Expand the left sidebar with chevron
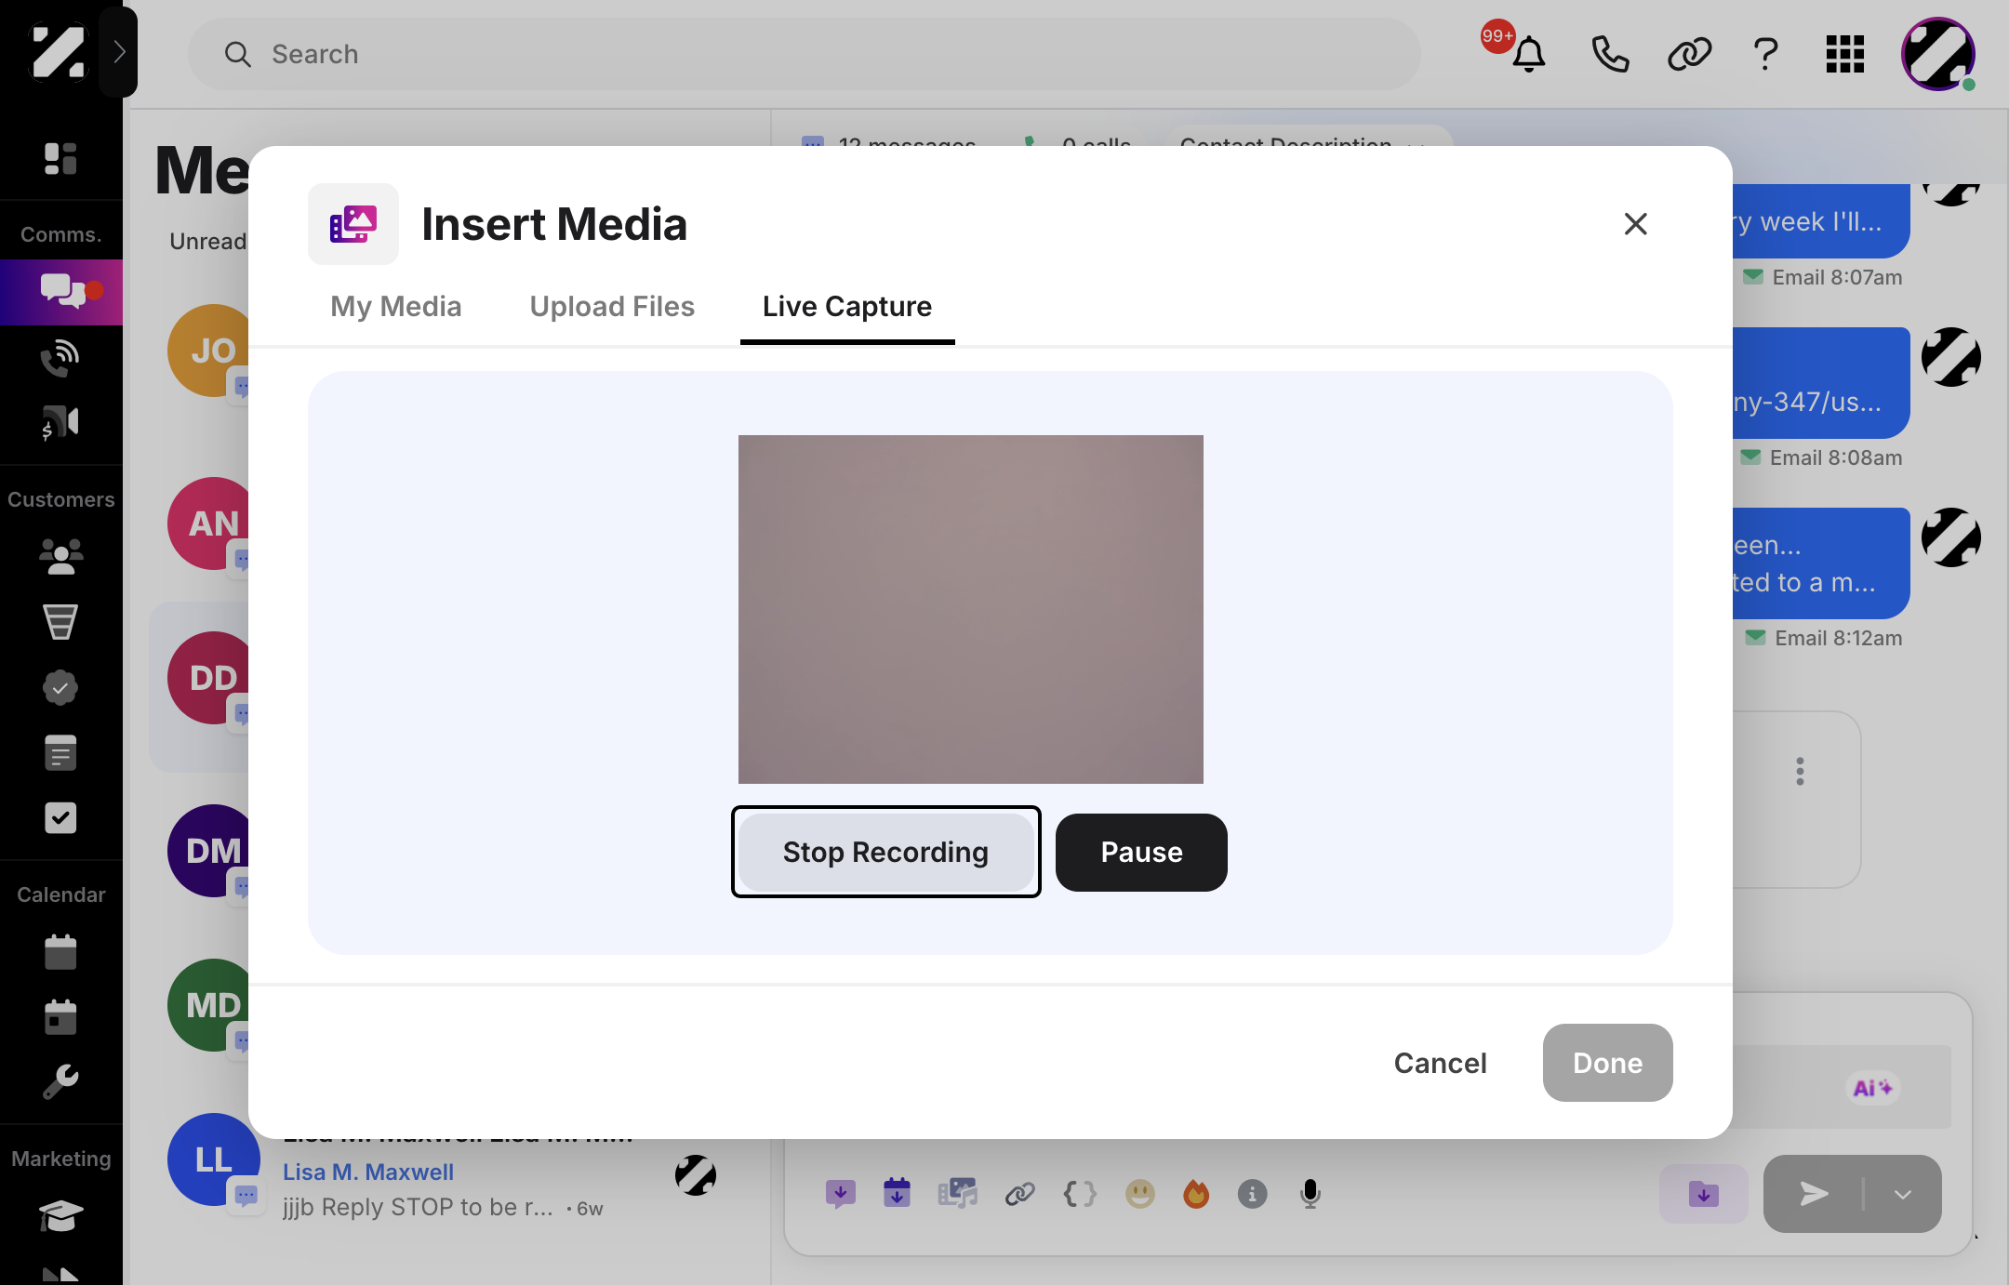The width and height of the screenshot is (2009, 1285). [118, 51]
